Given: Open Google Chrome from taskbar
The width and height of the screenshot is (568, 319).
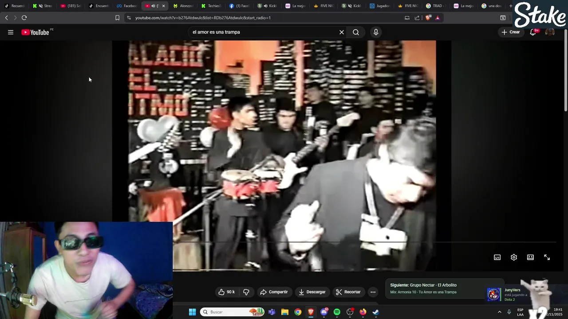Looking at the screenshot, I should 298,312.
